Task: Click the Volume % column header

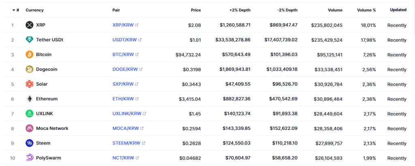Action: (366, 10)
